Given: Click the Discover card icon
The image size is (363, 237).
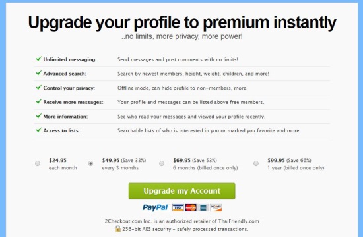Looking at the screenshot, I should [216, 207].
